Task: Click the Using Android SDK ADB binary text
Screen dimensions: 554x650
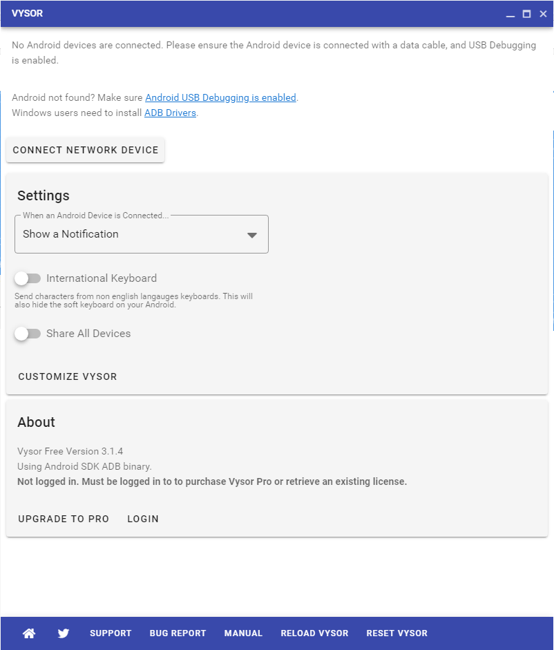Action: (x=84, y=466)
